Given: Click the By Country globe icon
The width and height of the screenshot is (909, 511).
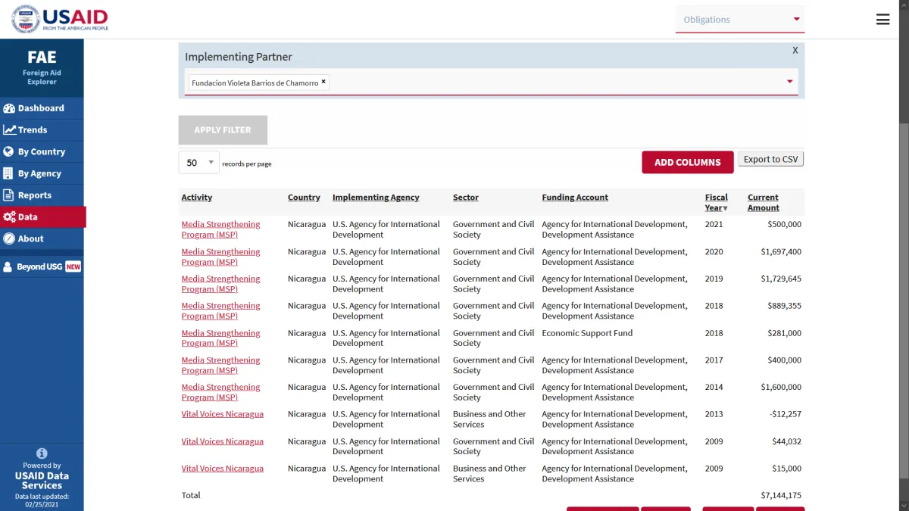Looking at the screenshot, I should tap(9, 151).
